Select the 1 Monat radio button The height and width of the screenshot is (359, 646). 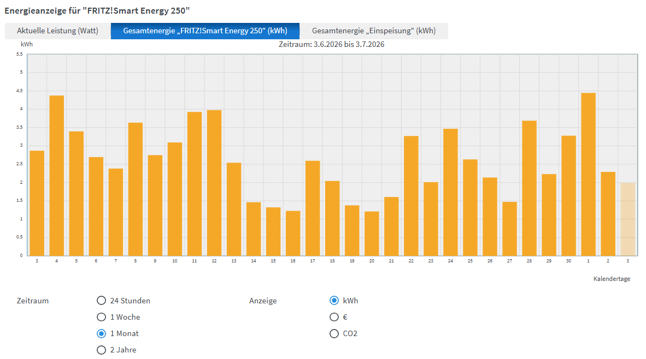click(101, 333)
